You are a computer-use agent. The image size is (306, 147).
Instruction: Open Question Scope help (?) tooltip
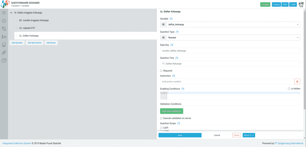[178, 123]
